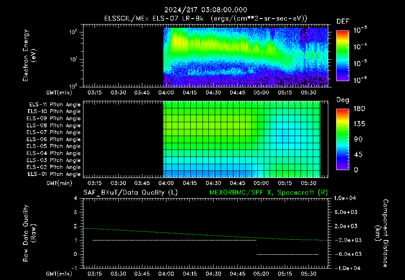The width and height of the screenshot is (405, 280).
Task: Click the 45 value on Deg scale
Action: (x=358, y=155)
